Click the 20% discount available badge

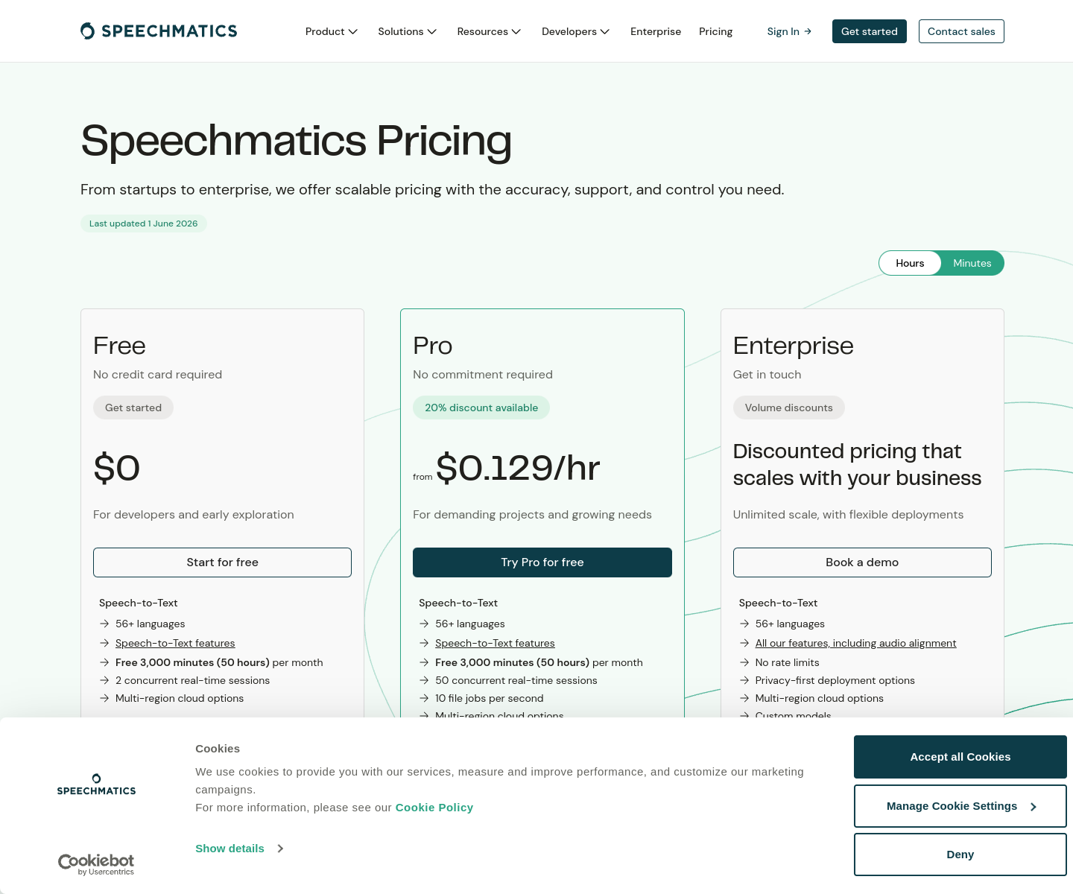click(x=481, y=408)
